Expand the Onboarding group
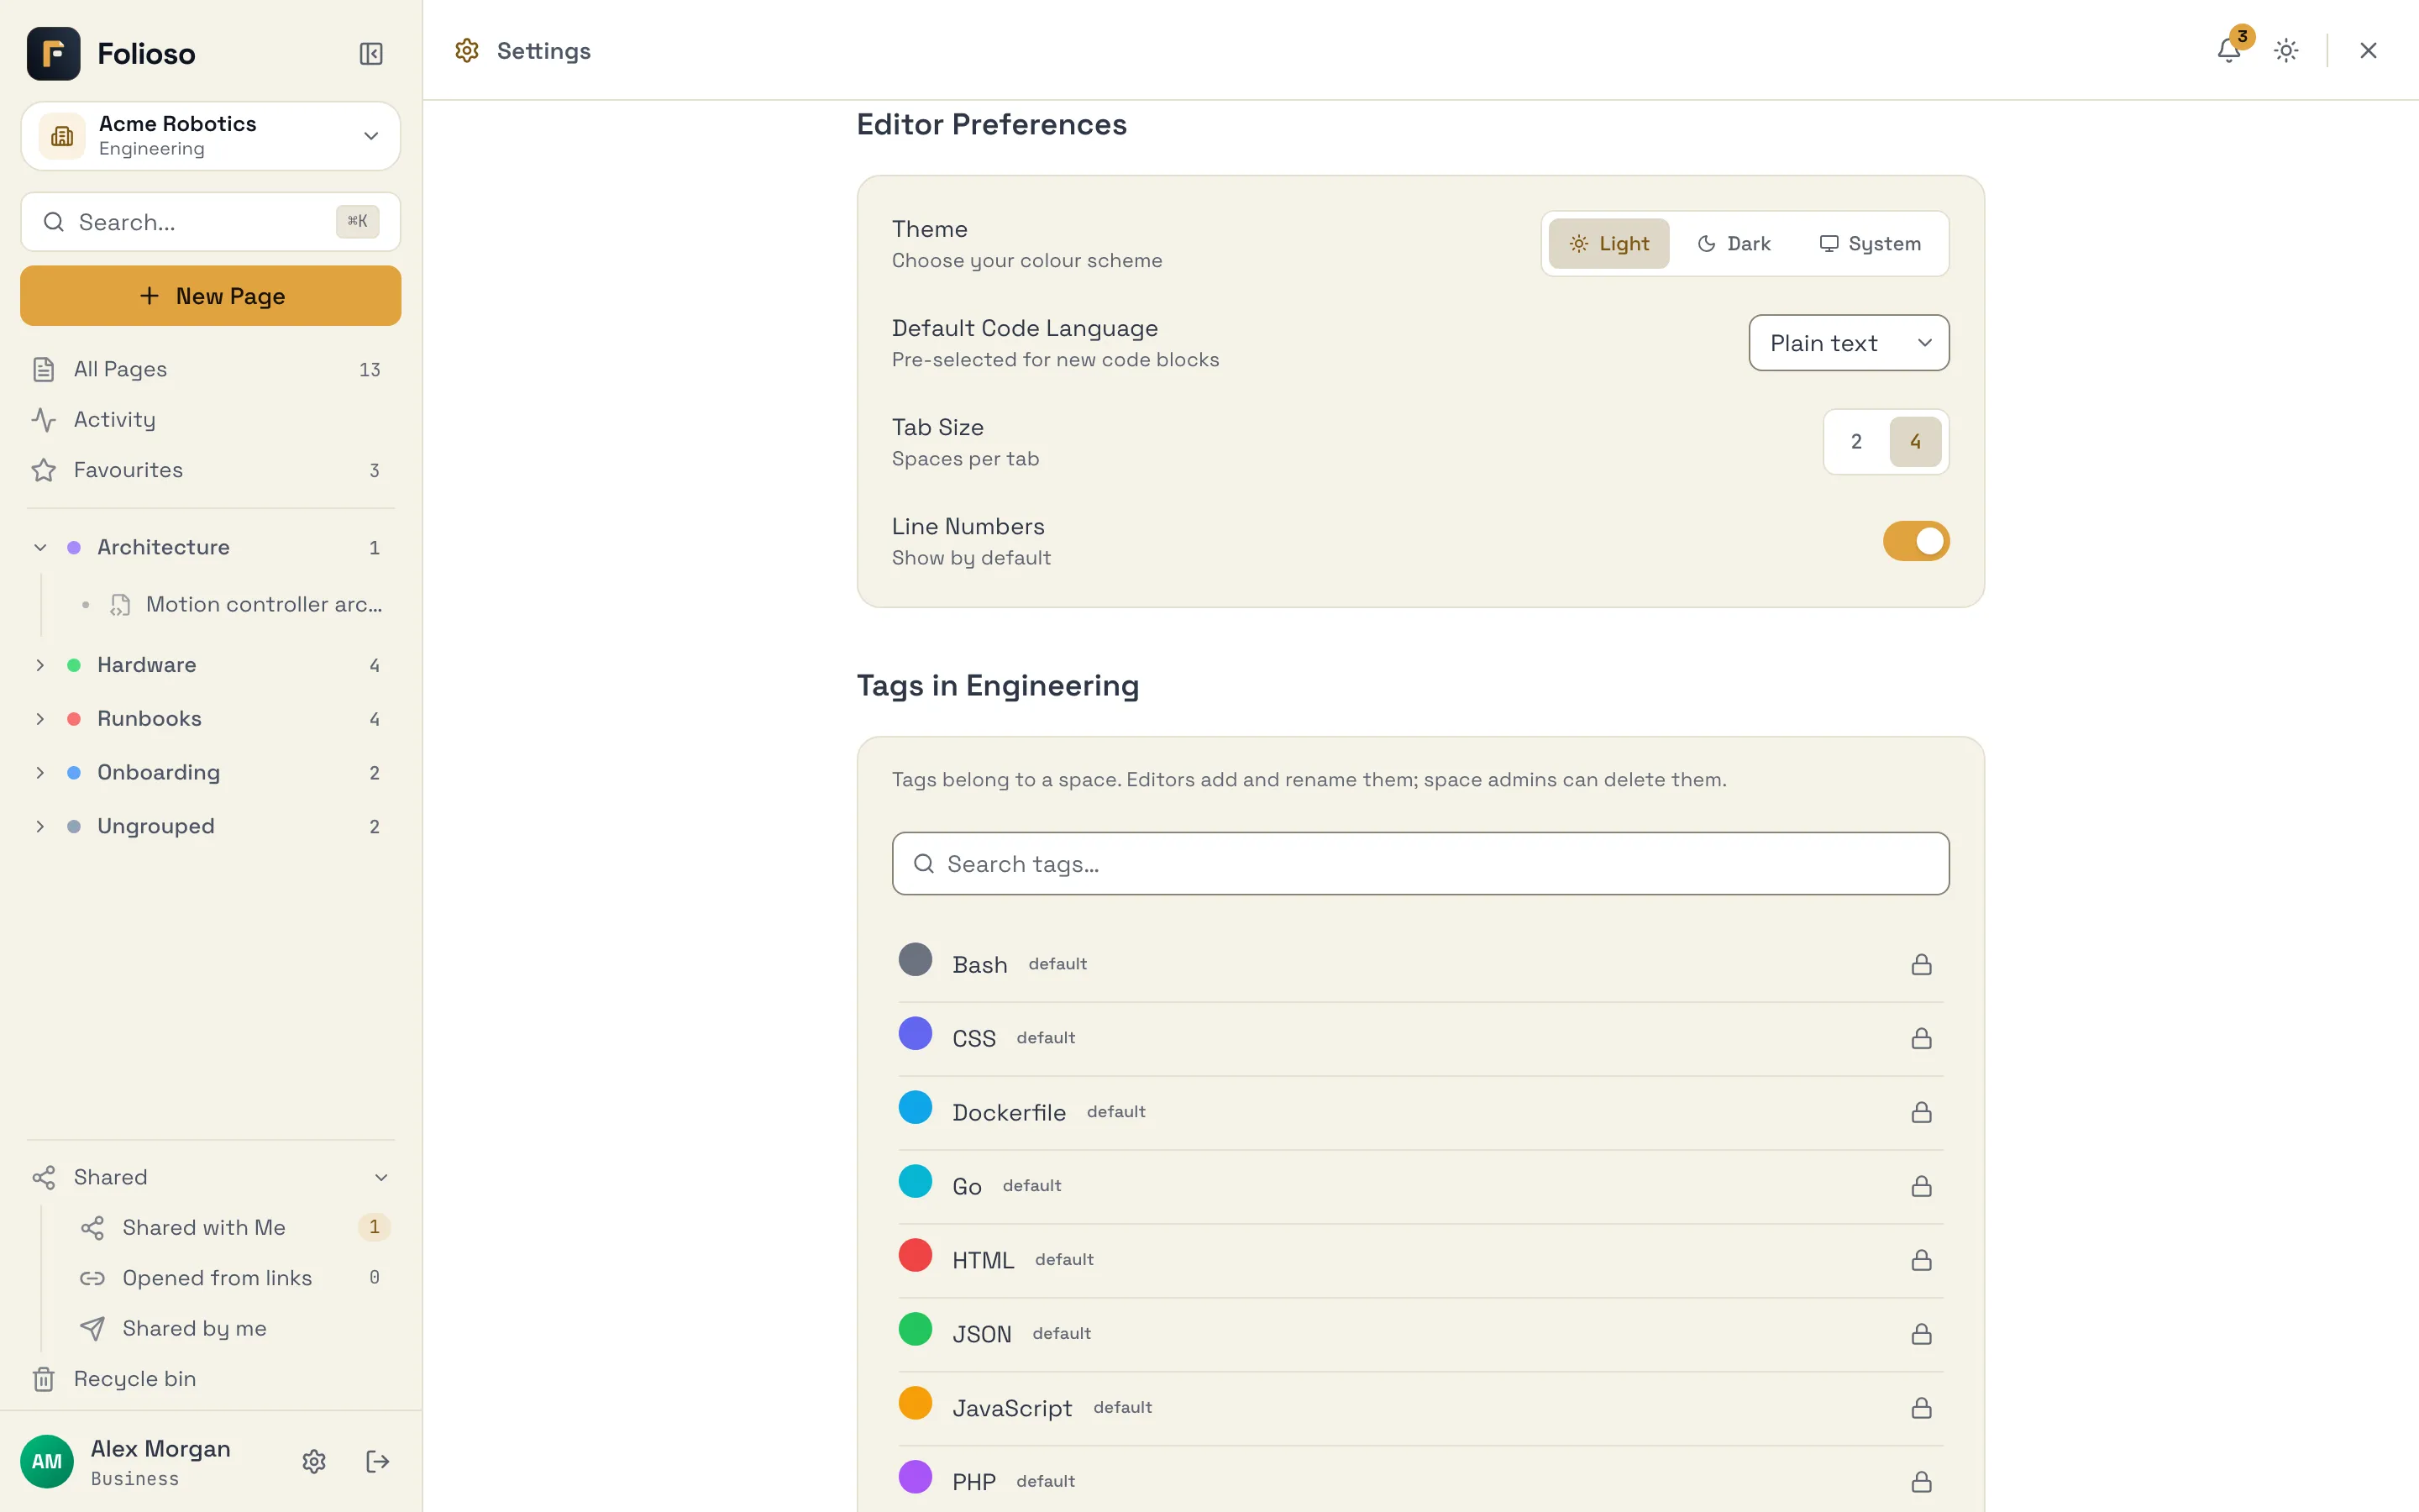Screen dimensions: 2419x1512 (x=40, y=772)
